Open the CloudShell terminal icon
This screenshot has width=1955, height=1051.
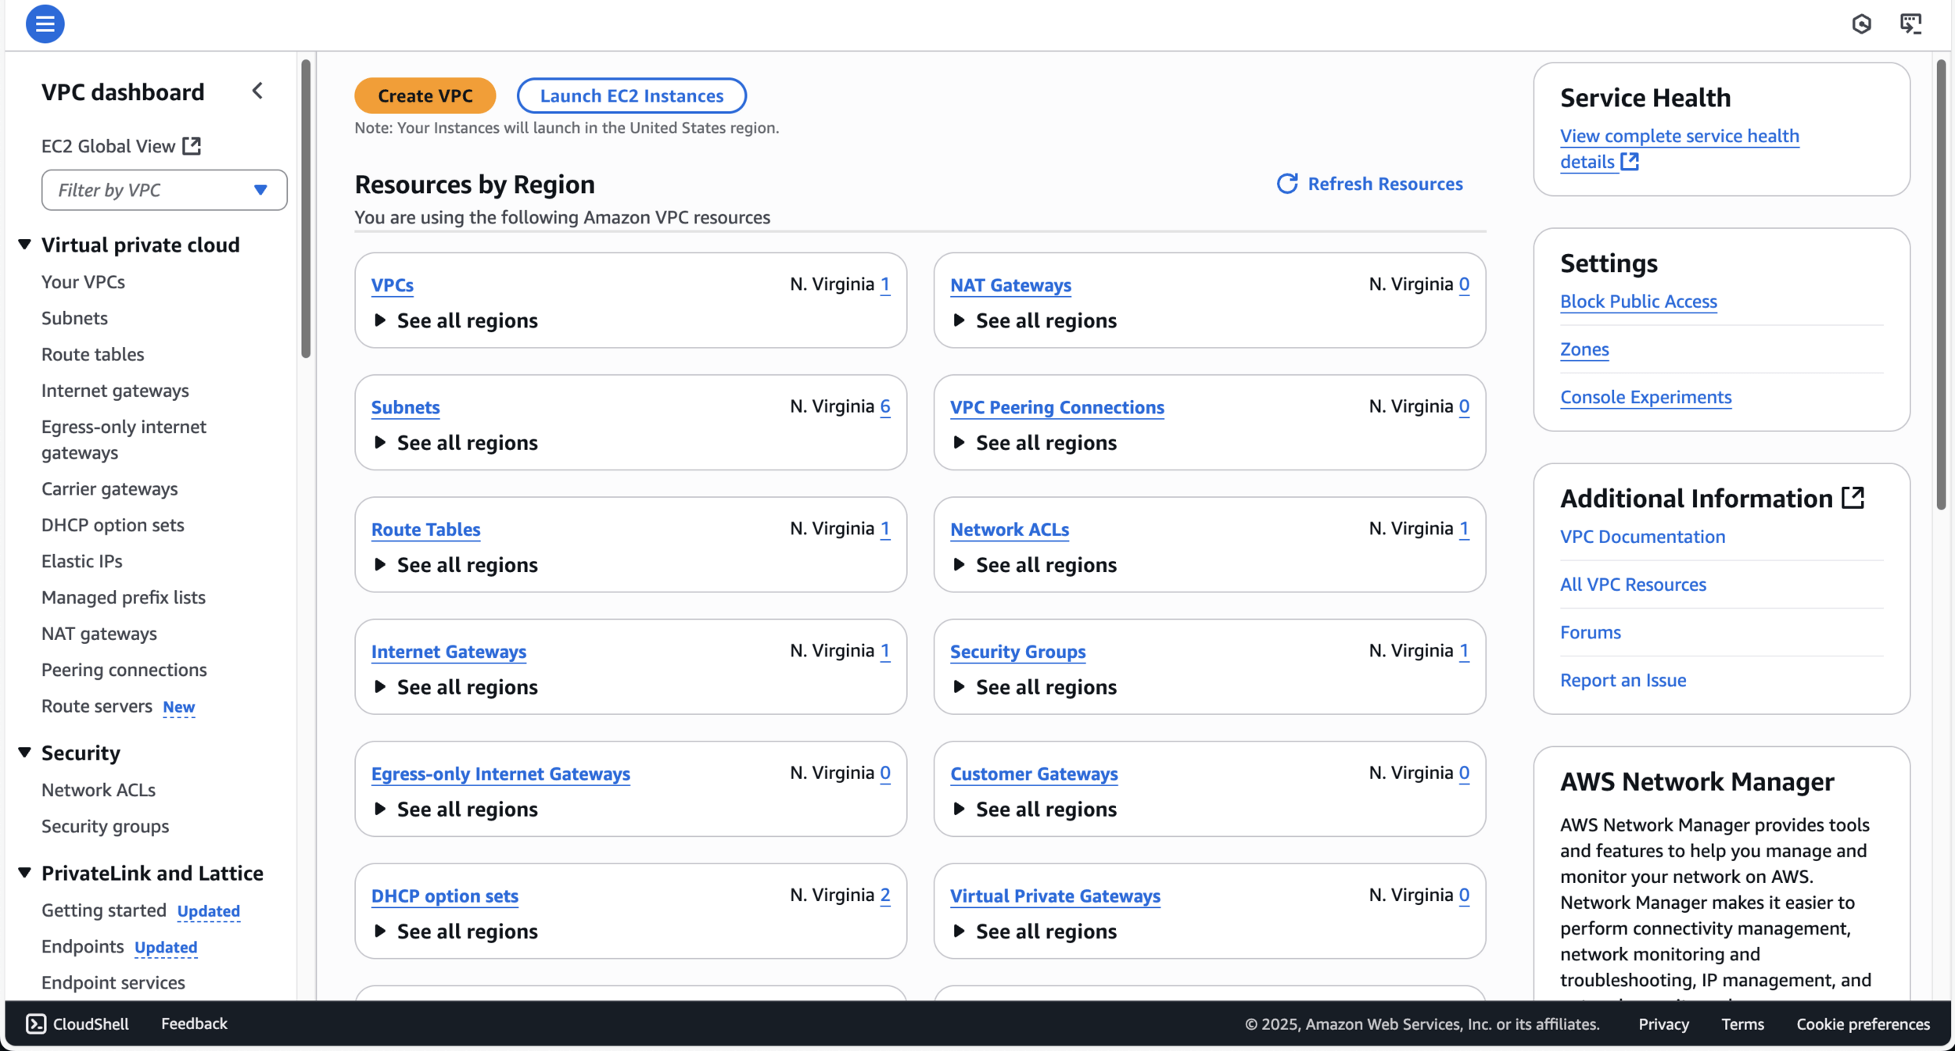pos(36,1024)
